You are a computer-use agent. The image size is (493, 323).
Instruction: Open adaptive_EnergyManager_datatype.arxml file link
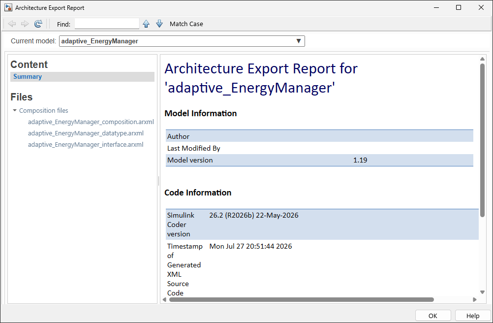[x=86, y=133]
